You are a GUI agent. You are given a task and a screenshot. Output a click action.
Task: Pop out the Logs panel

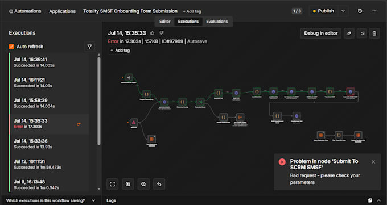click(370, 200)
